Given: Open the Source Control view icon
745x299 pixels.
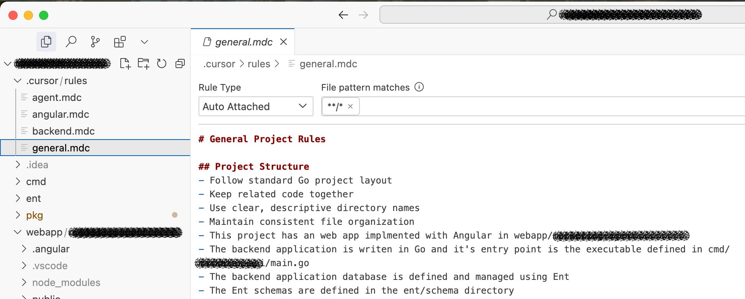Looking at the screenshot, I should (95, 42).
